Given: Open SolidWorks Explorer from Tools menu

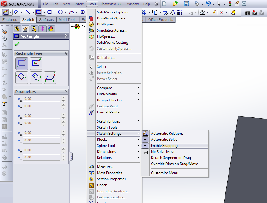Looking at the screenshot, I should (x=114, y=12).
